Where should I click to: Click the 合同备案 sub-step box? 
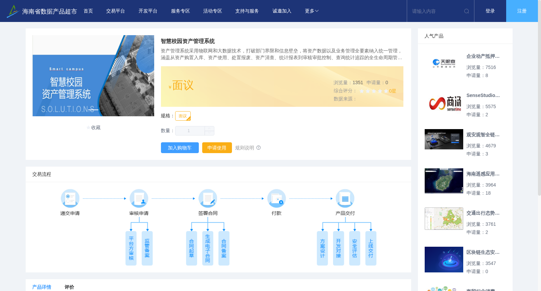[224, 248]
